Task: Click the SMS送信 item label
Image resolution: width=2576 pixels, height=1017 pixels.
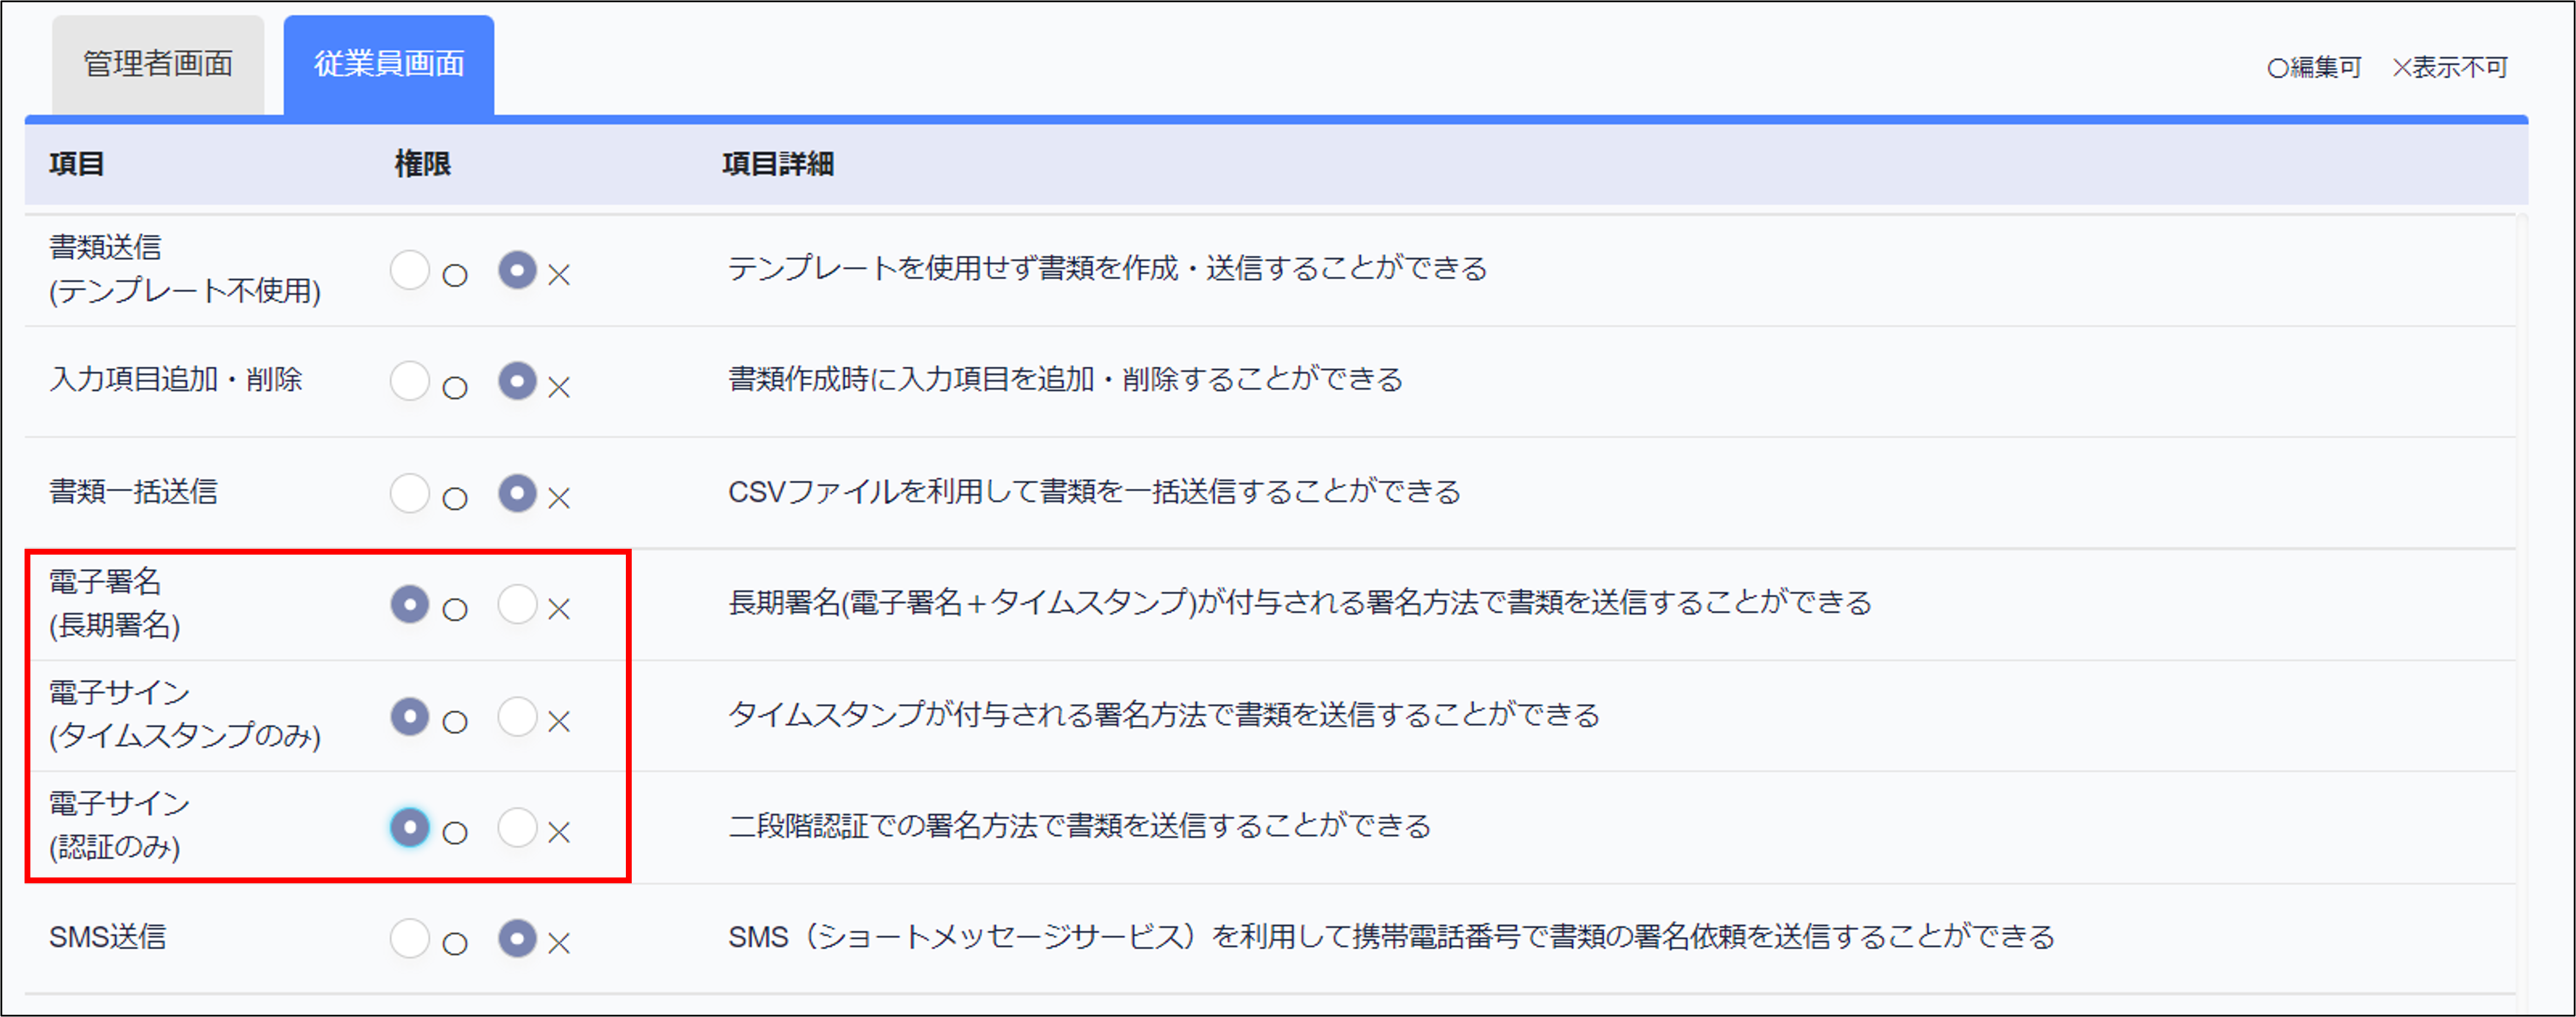Action: tap(108, 937)
